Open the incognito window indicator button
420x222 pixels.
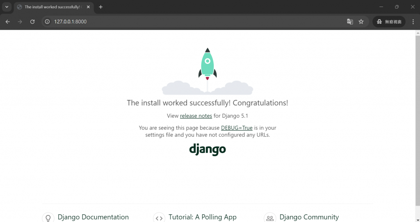tap(389, 22)
